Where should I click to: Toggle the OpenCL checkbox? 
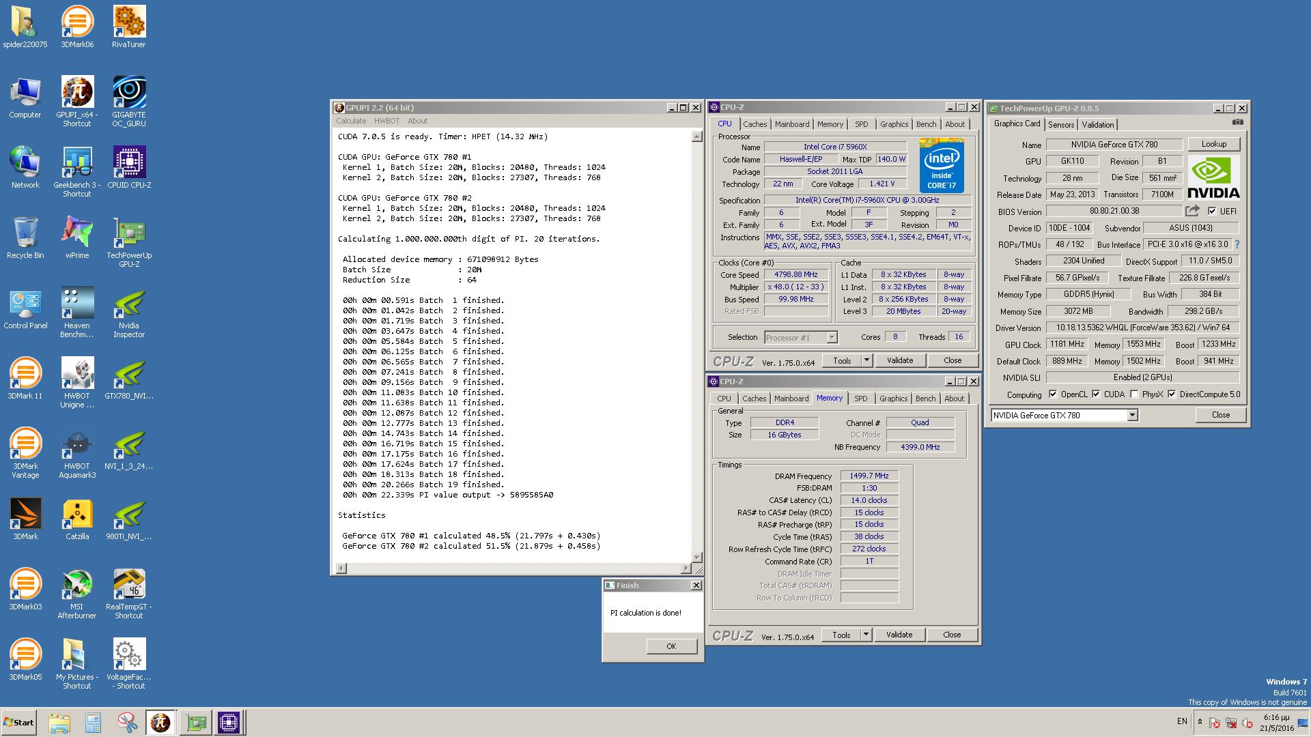click(1053, 394)
